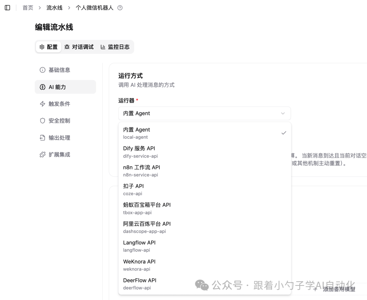Collapse the 运行器 dropdown showing 内置 Agent

pos(205,113)
